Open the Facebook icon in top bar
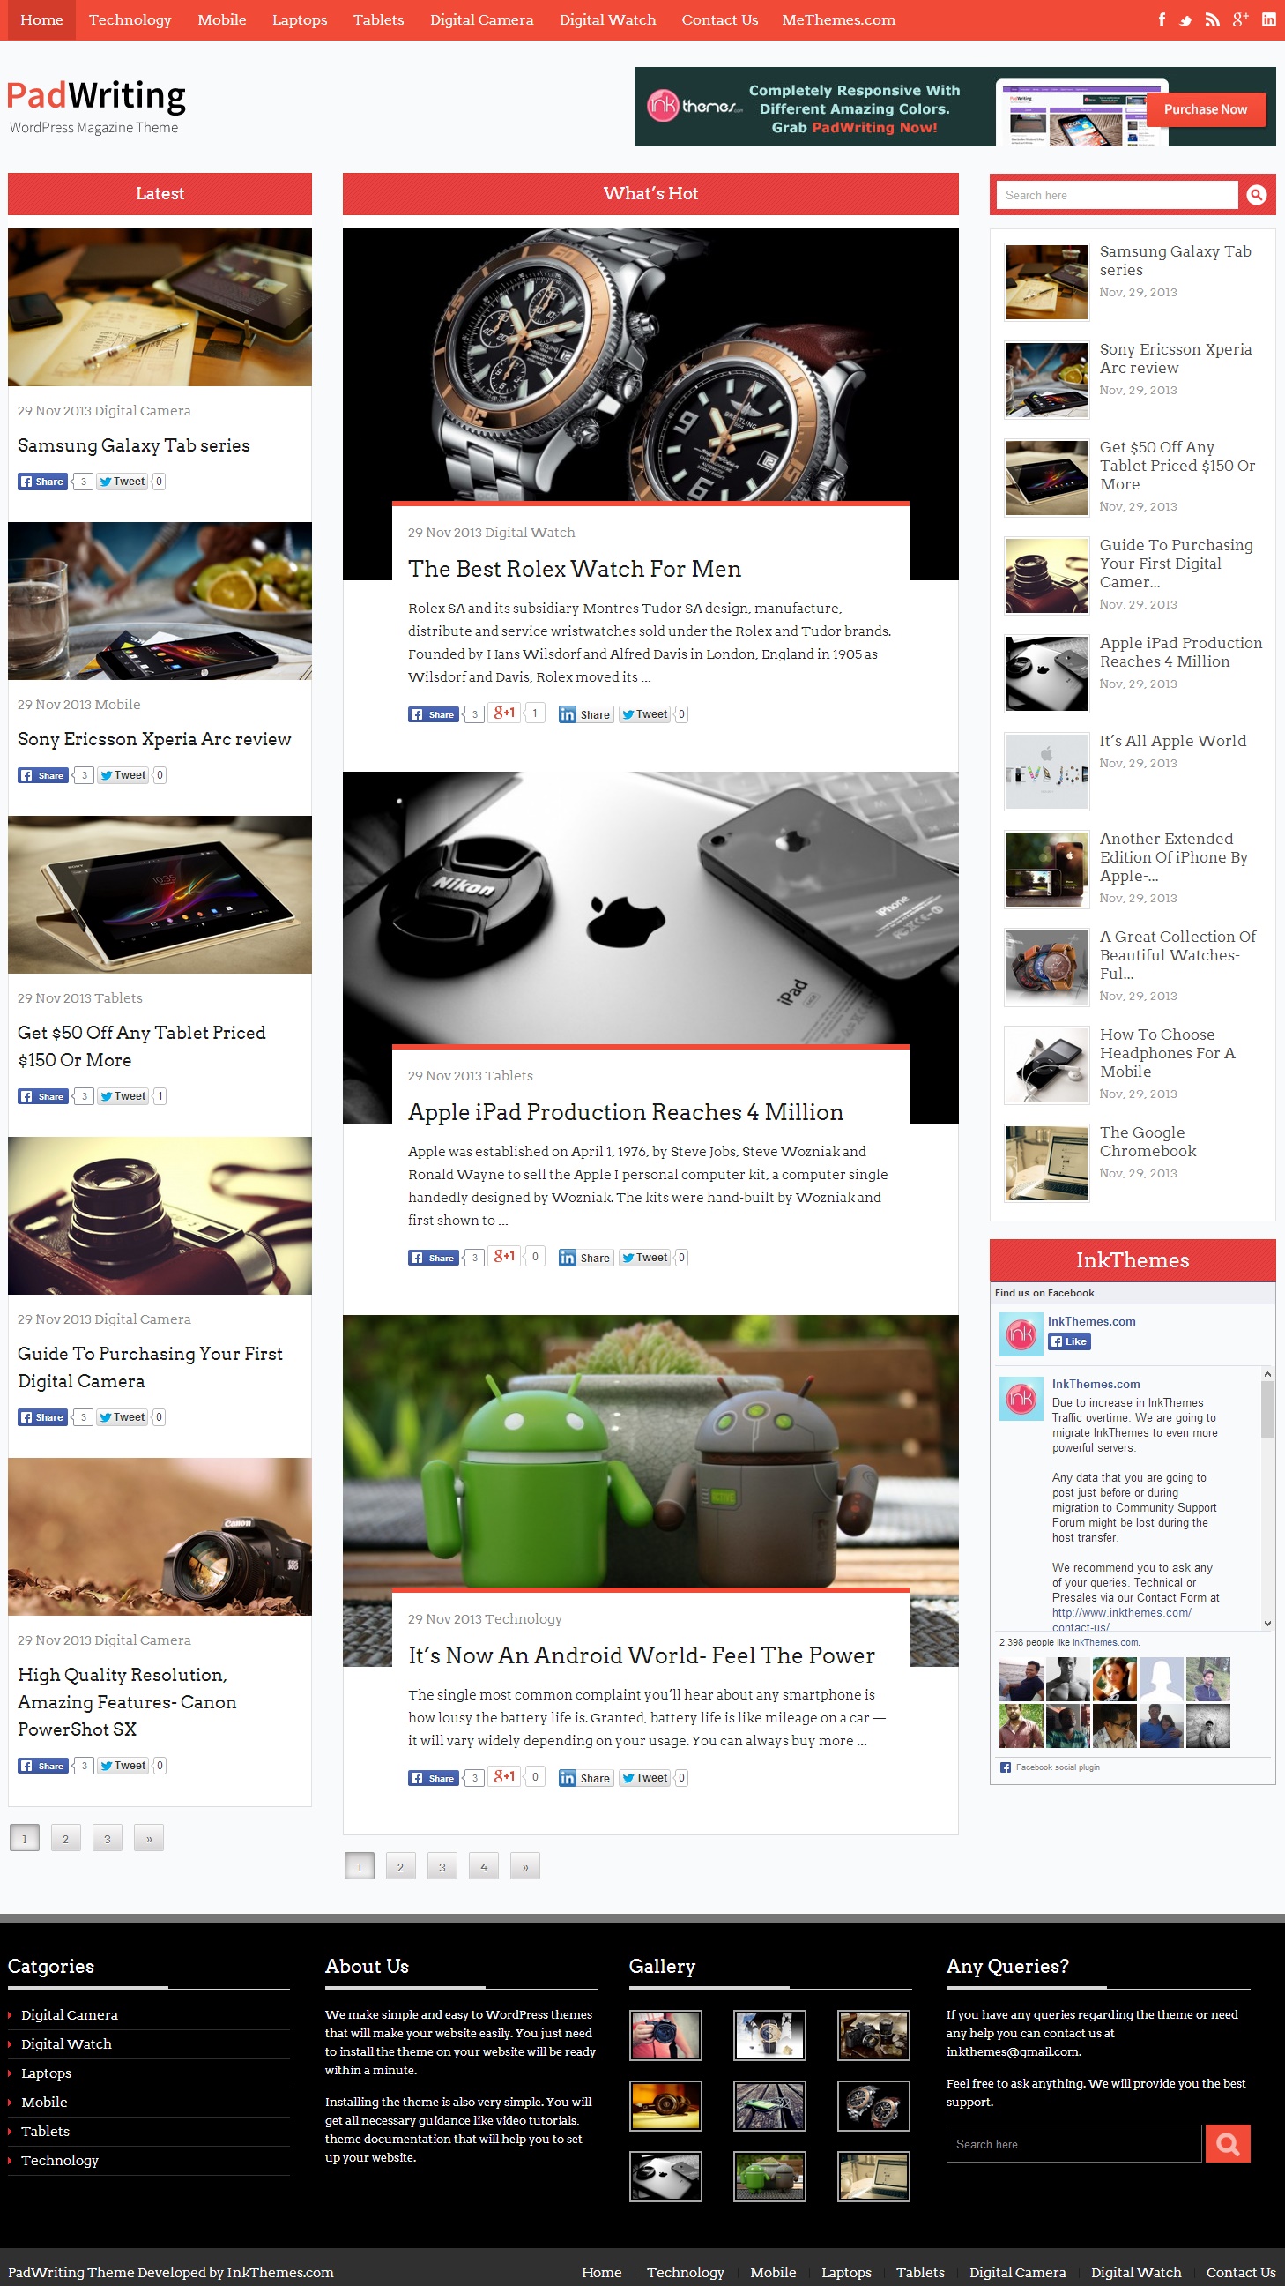1285x2286 pixels. point(1161,19)
